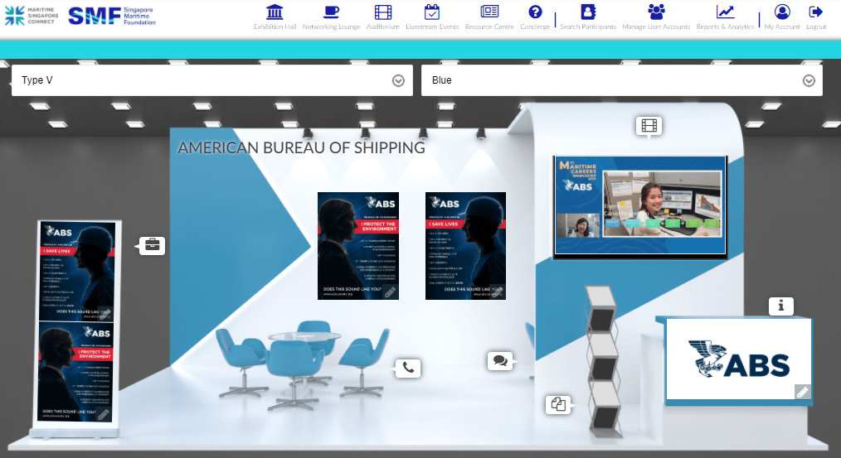The image size is (841, 458).
Task: Open Livestream Events calendar icon
Action: click(x=432, y=12)
